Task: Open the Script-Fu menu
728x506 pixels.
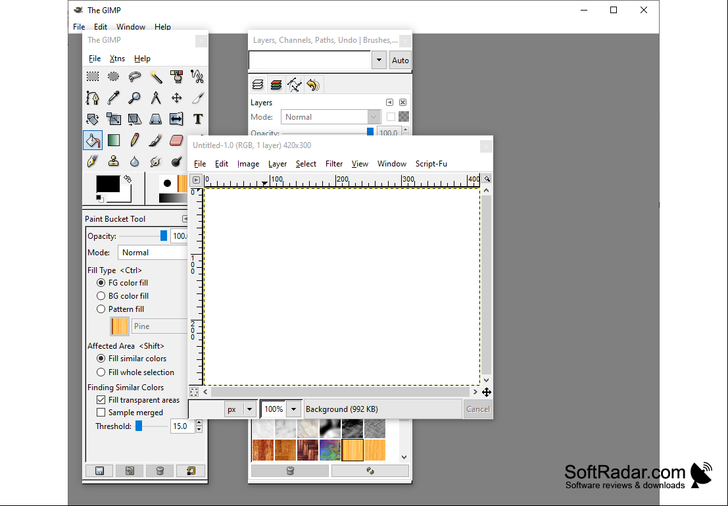Action: tap(431, 164)
